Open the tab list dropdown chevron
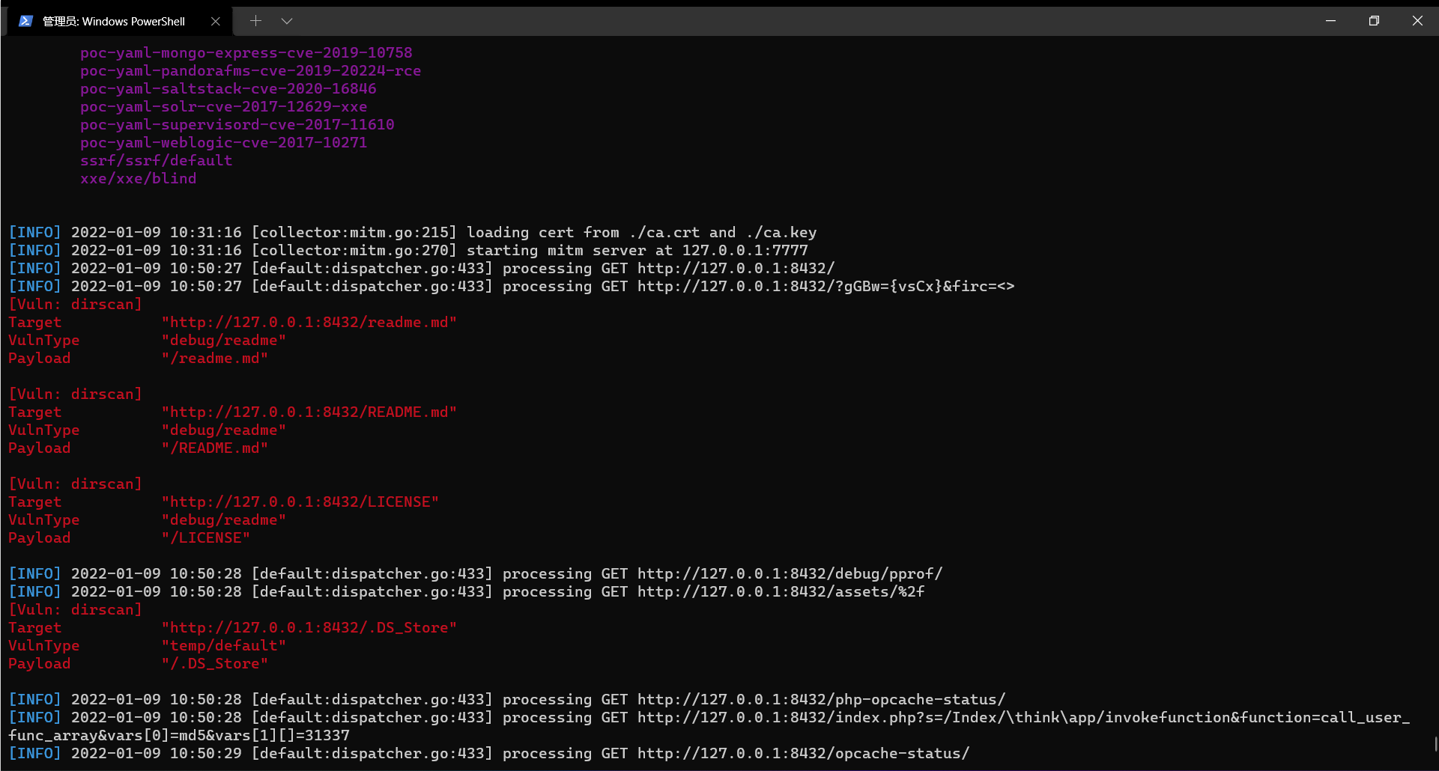This screenshot has width=1439, height=771. pos(287,21)
